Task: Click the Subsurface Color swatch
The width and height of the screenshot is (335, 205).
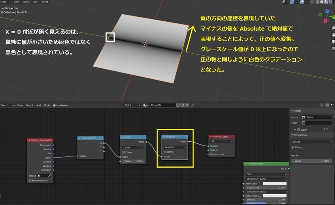Action: (x=275, y=196)
